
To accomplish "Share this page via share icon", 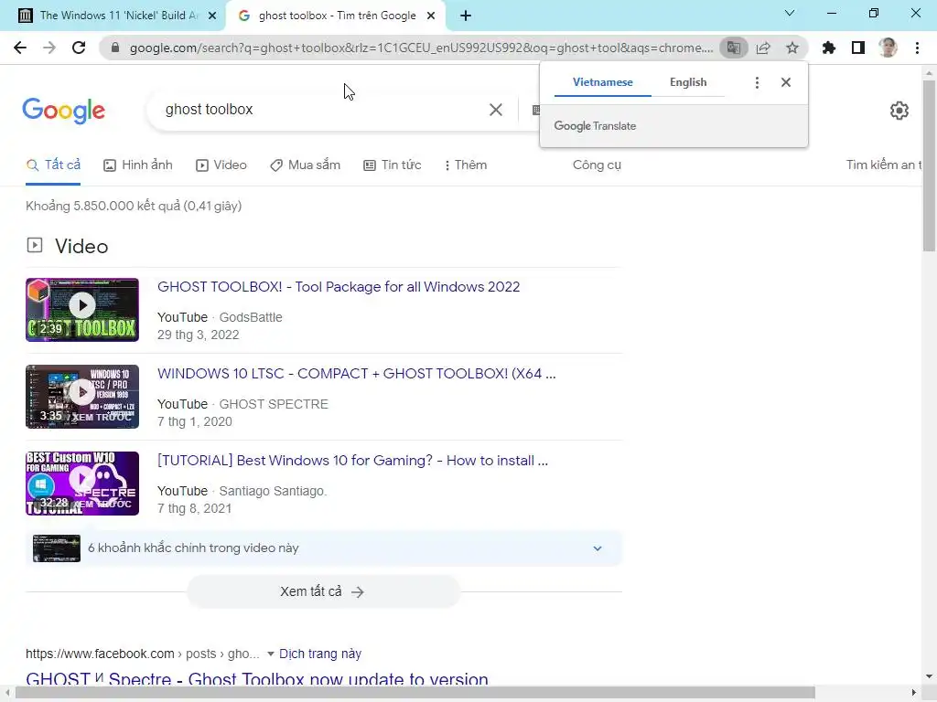I will click(763, 48).
